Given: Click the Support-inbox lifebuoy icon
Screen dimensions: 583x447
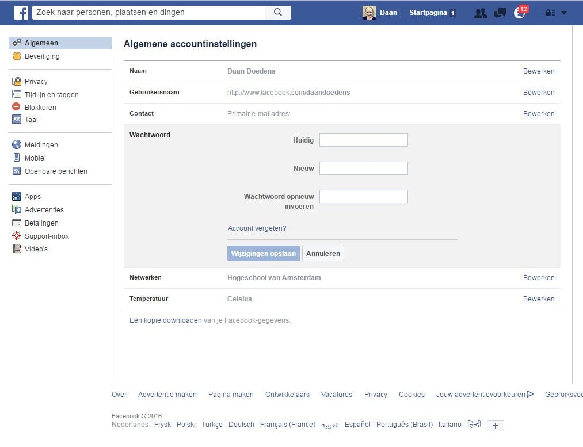Looking at the screenshot, I should pos(17,235).
